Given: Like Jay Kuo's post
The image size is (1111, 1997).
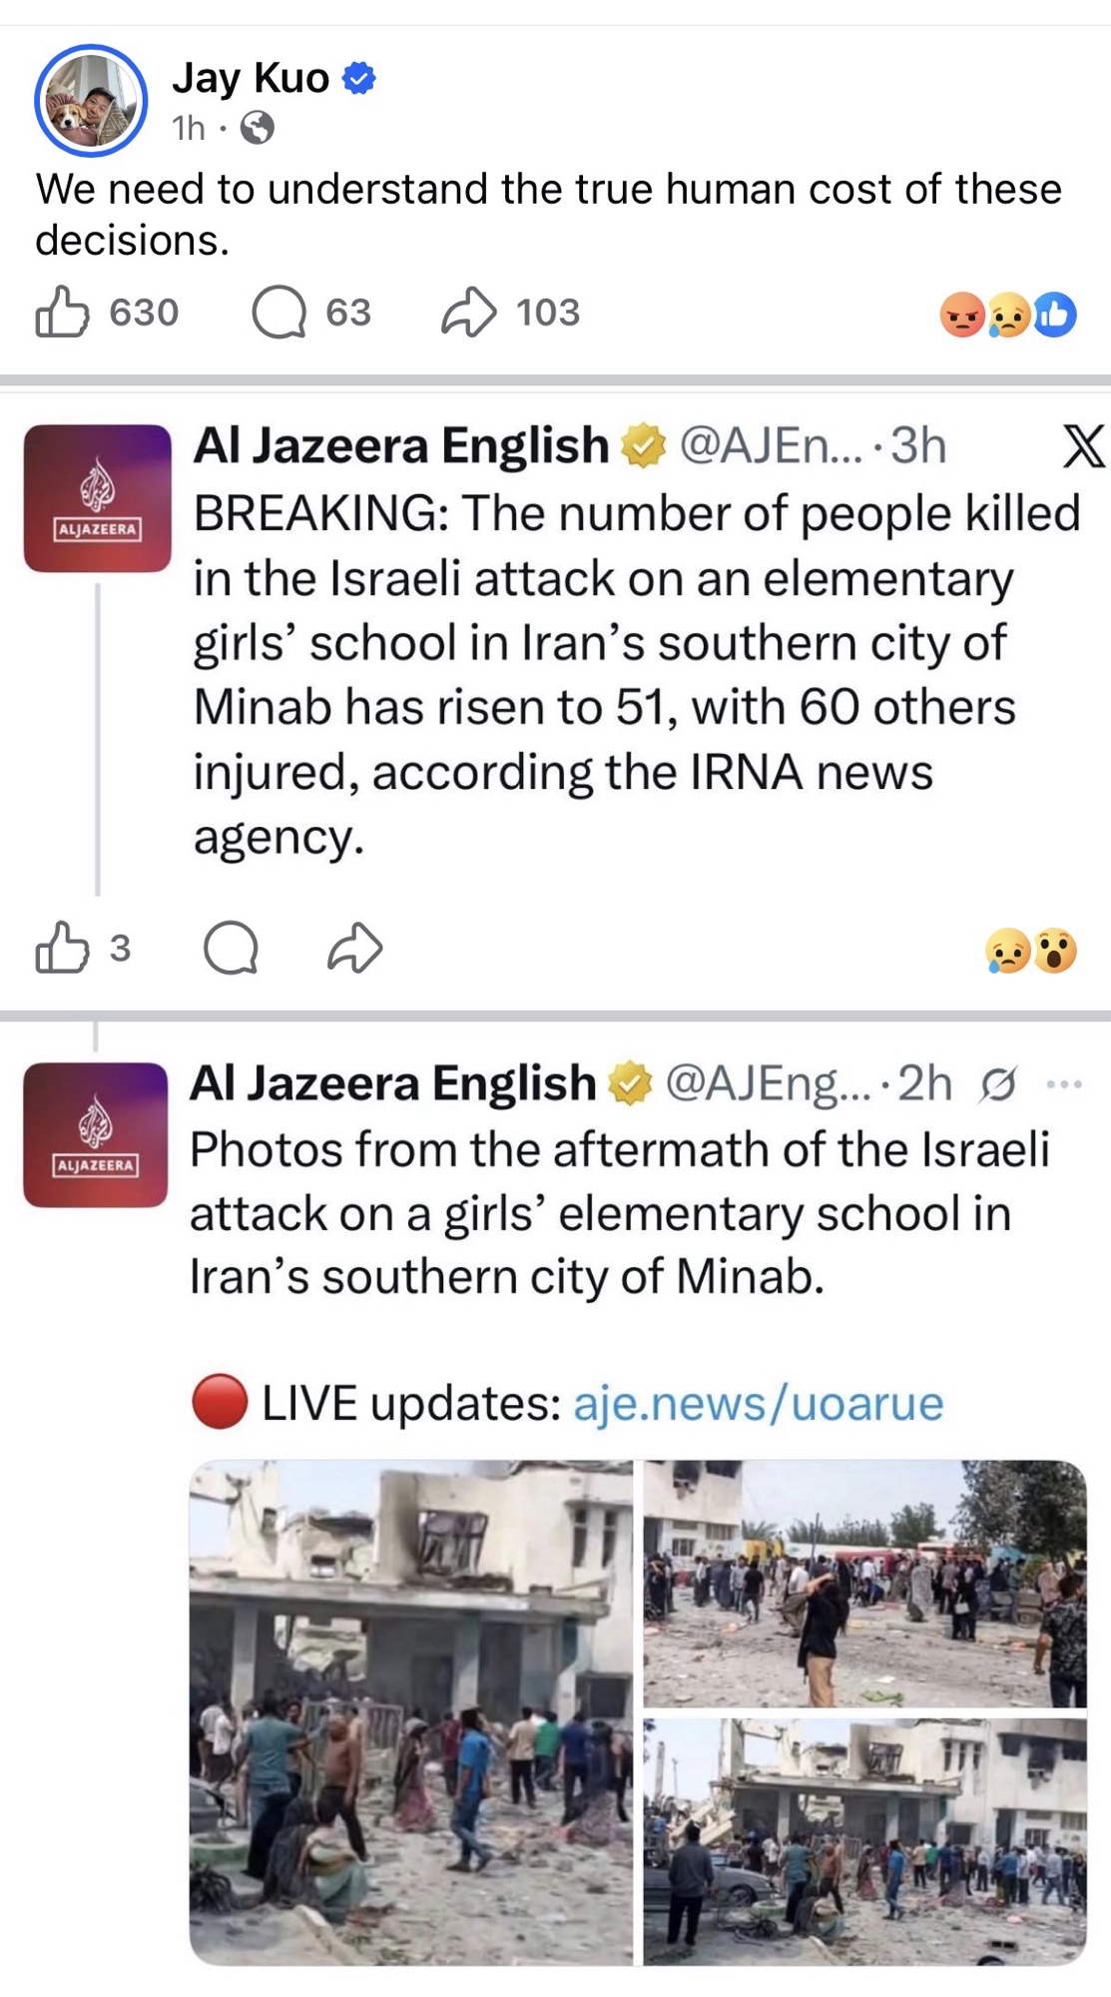Looking at the screenshot, I should click(62, 313).
